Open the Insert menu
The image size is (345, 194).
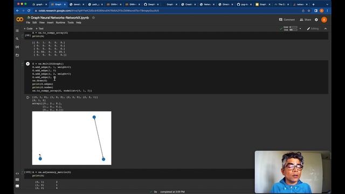pyautogui.click(x=50, y=23)
